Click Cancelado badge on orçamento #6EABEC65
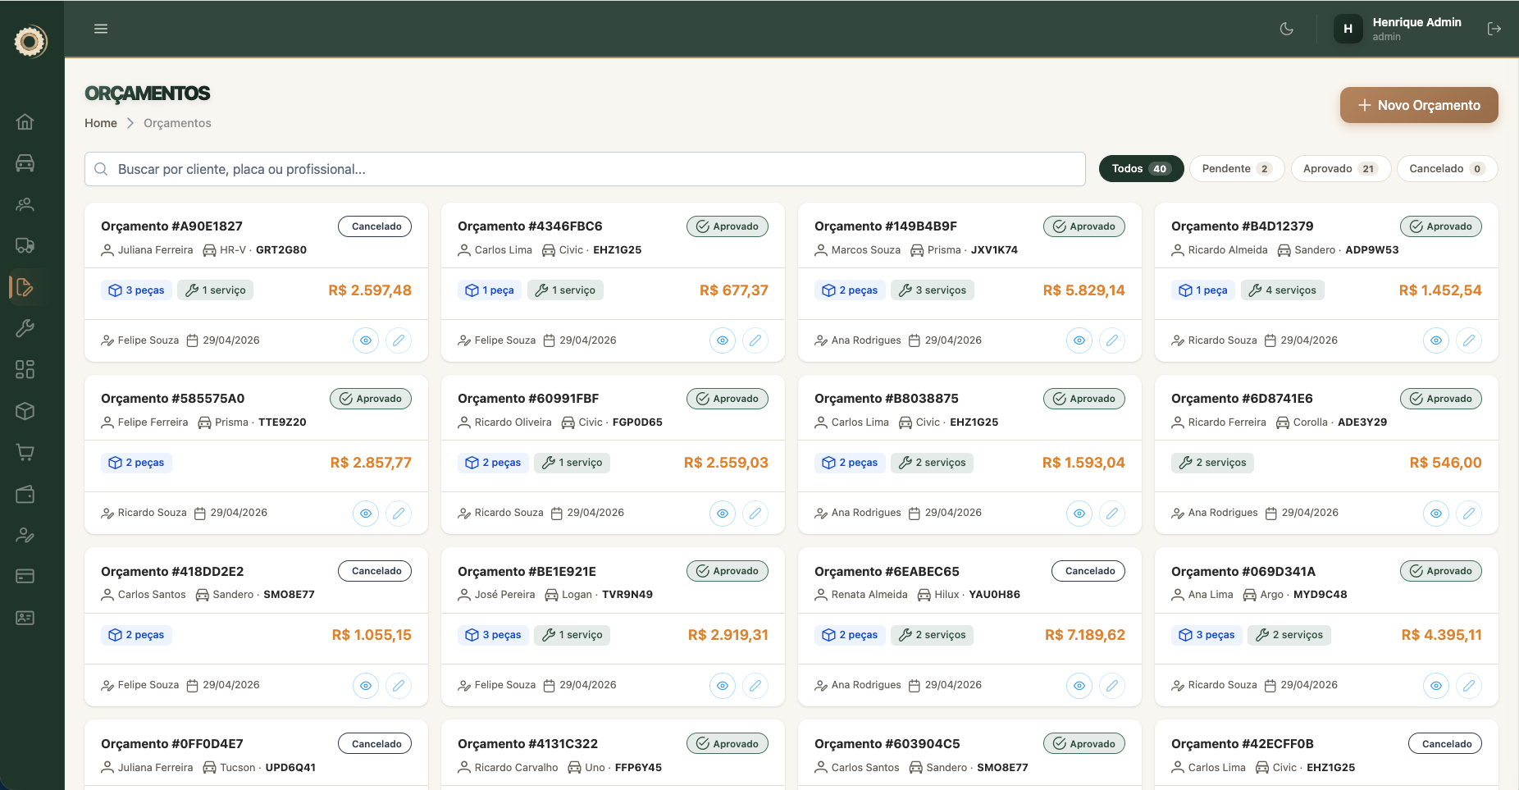 tap(1088, 571)
